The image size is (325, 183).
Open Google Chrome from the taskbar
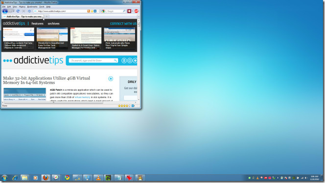(x=67, y=178)
